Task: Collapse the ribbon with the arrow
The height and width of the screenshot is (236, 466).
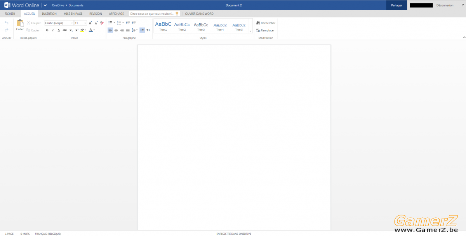Action: (464, 37)
